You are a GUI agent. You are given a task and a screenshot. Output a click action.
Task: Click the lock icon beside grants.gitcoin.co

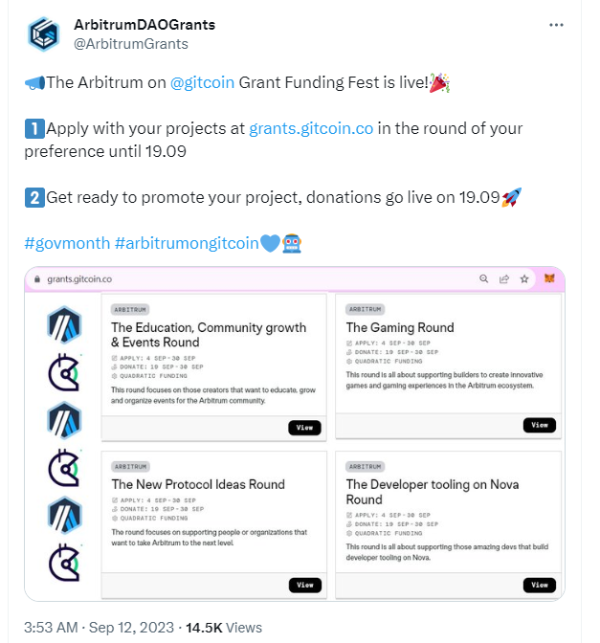[37, 279]
